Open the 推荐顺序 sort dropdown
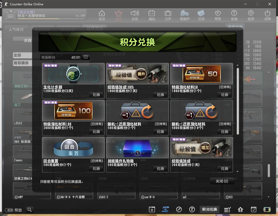This screenshot has width=278, height=216. 22,63
